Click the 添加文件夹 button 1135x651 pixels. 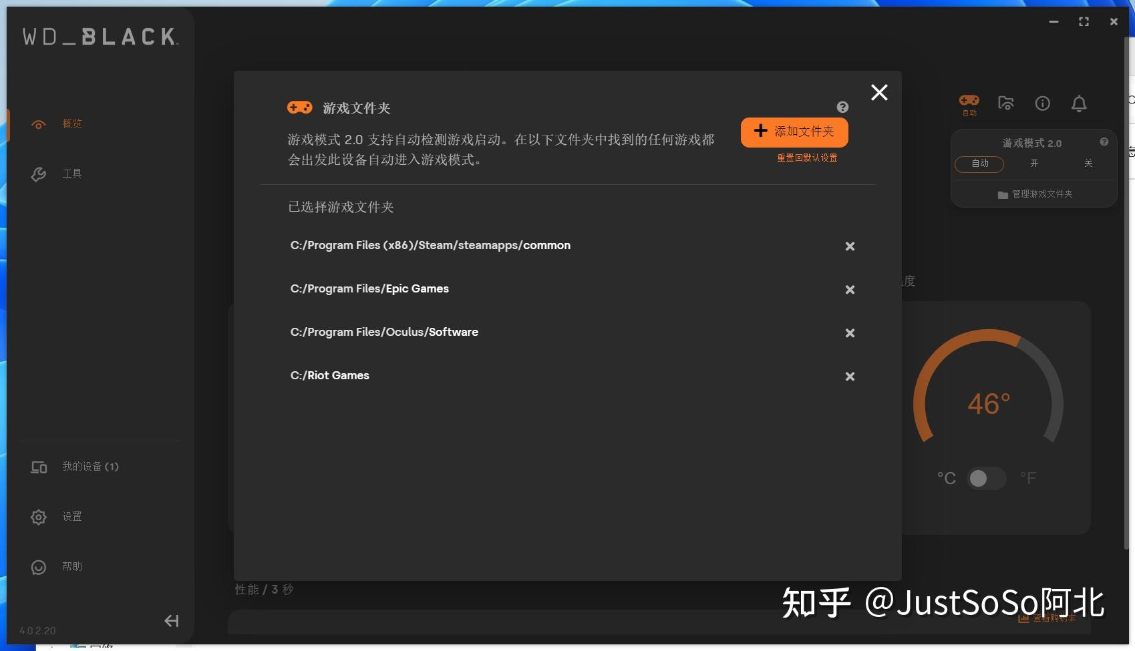[794, 132]
